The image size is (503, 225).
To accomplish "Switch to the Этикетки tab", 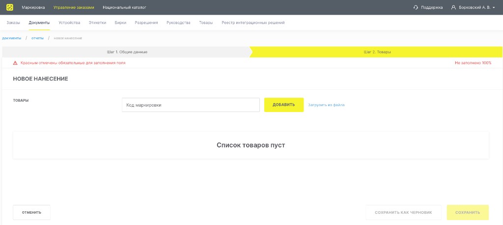I will tap(97, 23).
